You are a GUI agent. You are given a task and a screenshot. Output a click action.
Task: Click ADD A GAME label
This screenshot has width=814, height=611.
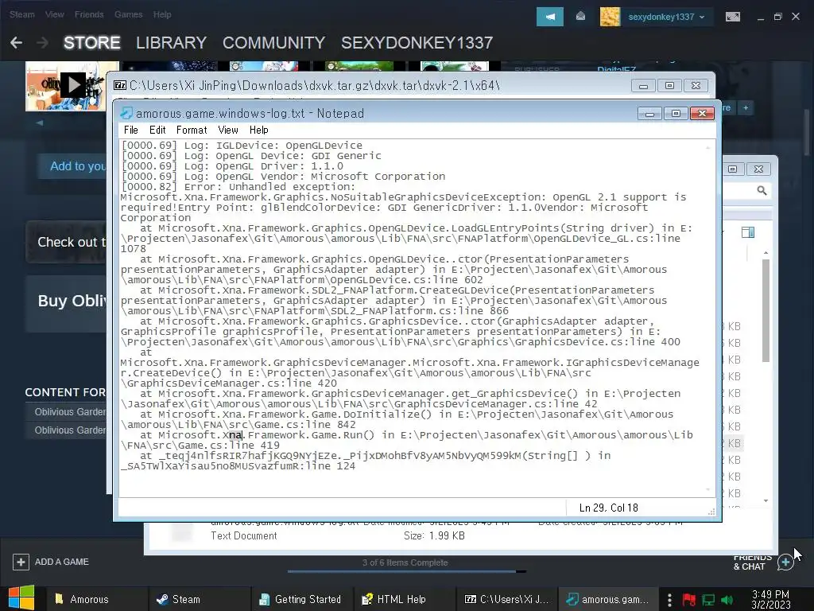pos(62,562)
